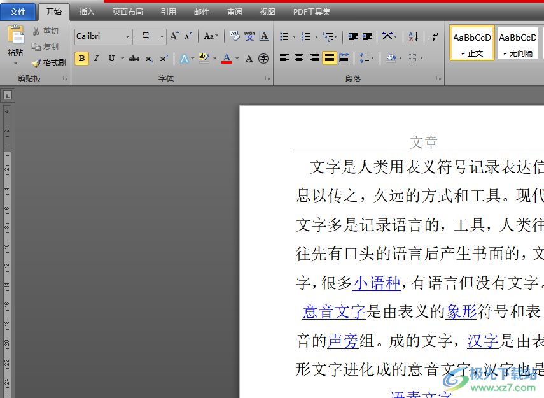Open the Calibri font name dropdown

pos(127,36)
